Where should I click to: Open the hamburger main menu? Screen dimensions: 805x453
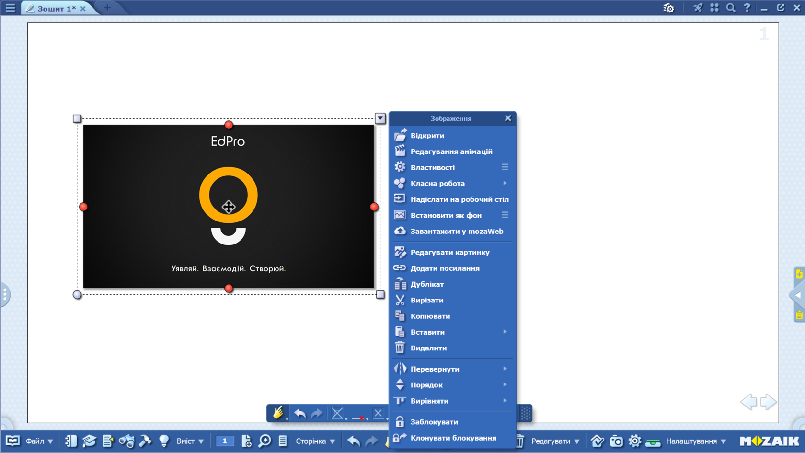coord(10,8)
